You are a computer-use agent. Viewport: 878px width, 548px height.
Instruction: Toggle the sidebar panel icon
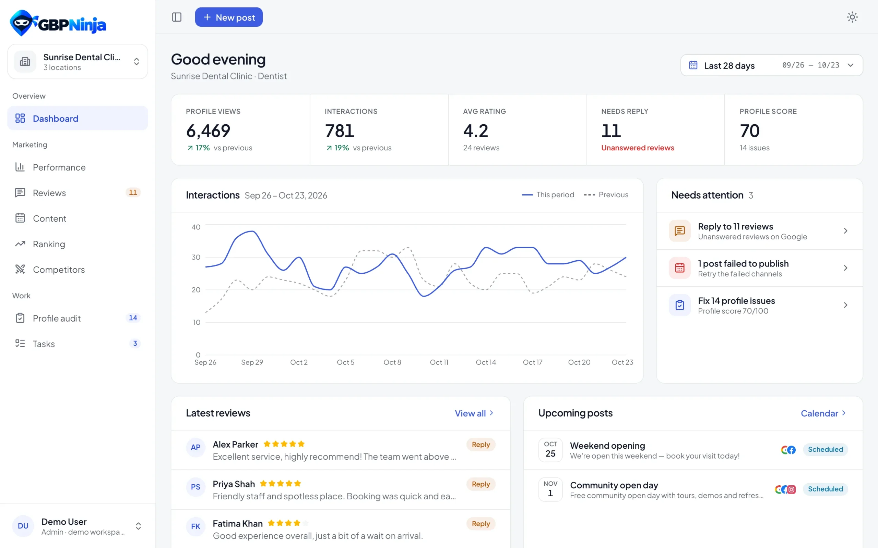[177, 17]
